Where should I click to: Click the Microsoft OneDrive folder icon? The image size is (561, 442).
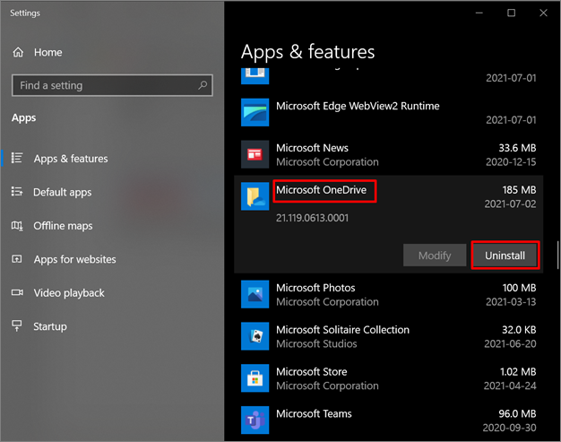pos(255,196)
